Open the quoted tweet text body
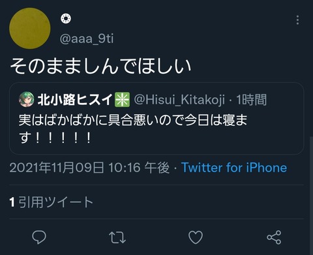Screen dimensions: 313x255 133,129
